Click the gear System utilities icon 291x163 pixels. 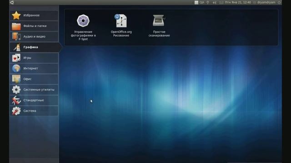click(x=16, y=90)
